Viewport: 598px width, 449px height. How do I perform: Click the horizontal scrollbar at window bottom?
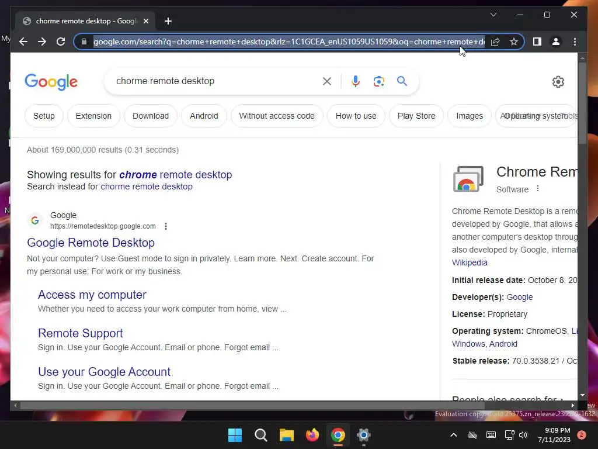click(252, 406)
